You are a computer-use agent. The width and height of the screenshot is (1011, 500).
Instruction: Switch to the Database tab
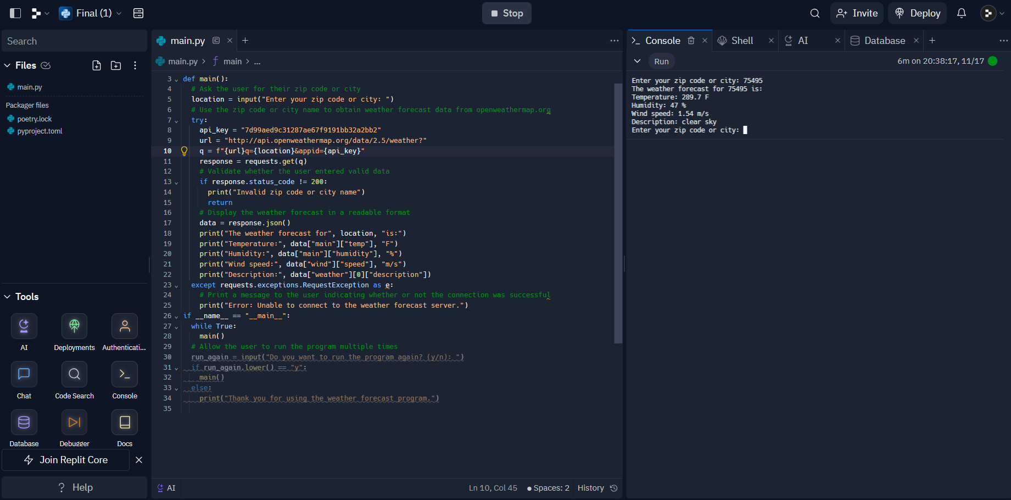(884, 41)
